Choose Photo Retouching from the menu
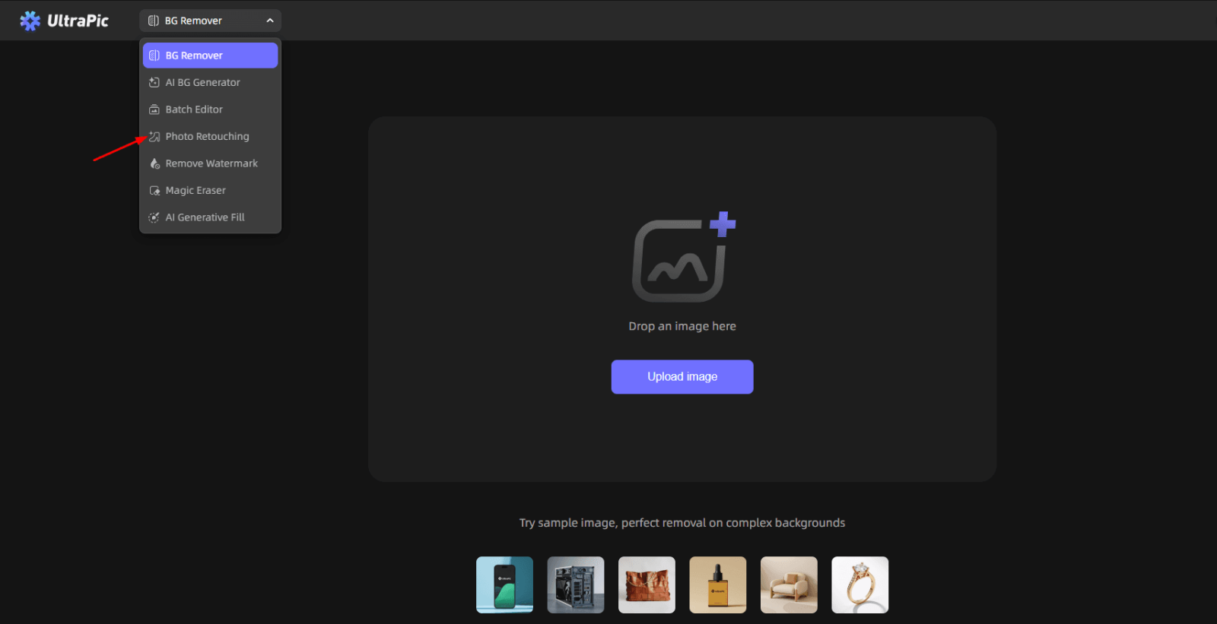This screenshot has width=1217, height=624. [207, 137]
